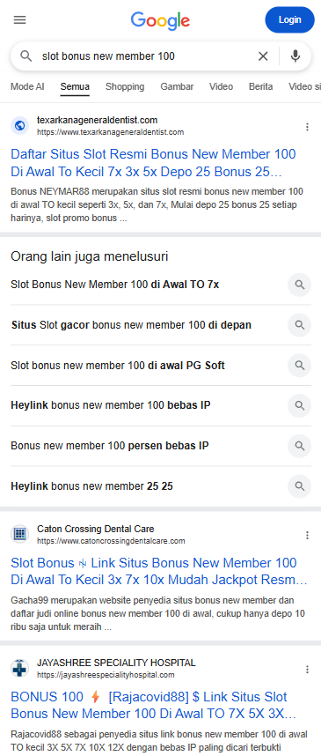Image resolution: width=321 pixels, height=756 pixels.
Task: Start voice search with microphone icon
Action: (x=295, y=56)
